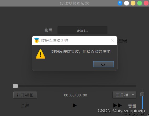Click the yellow warning triangle icon
Viewport: 149px width, 116px height.
point(41,54)
